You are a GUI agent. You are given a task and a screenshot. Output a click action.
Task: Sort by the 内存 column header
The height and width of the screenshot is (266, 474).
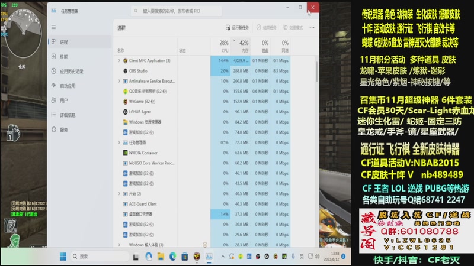(241, 46)
